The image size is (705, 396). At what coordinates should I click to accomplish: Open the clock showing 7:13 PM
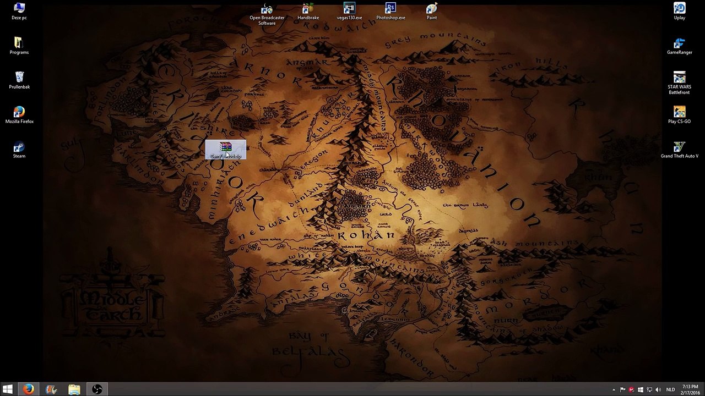point(690,389)
